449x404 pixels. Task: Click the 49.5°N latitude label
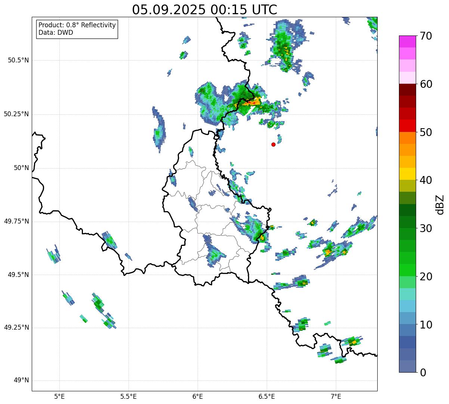[18, 275]
